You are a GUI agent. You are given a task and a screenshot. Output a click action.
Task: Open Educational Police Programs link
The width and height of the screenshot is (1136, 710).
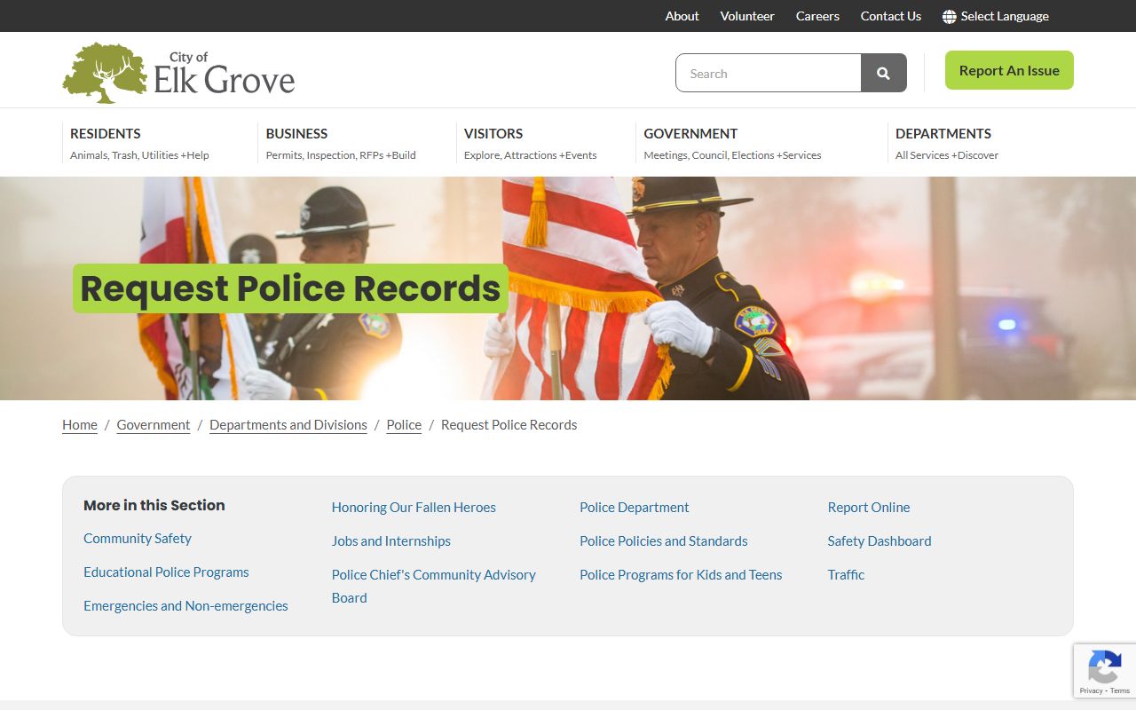coord(166,572)
